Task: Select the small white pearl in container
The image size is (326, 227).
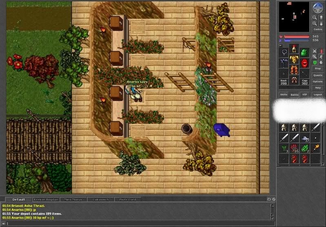Action: (x=315, y=138)
